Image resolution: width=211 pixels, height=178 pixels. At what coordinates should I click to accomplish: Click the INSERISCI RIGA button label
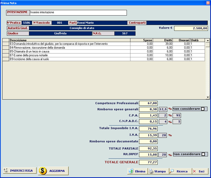(21, 171)
